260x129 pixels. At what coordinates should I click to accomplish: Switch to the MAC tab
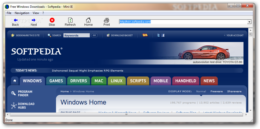(99, 81)
